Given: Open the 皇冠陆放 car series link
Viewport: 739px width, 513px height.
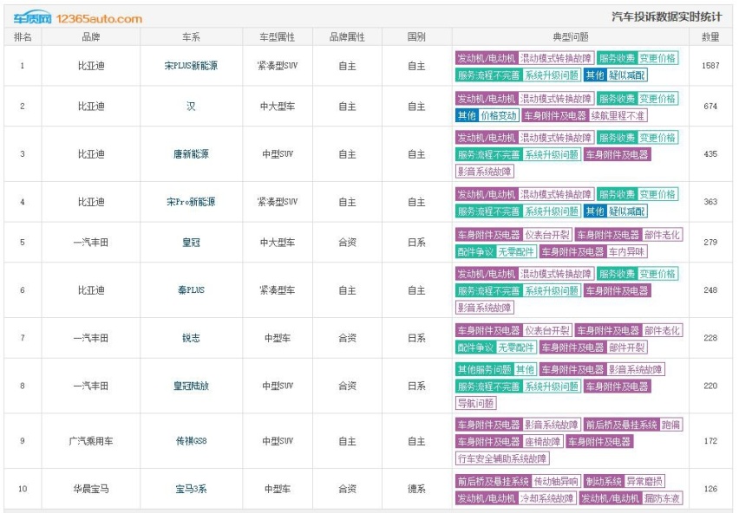Looking at the screenshot, I should click(191, 386).
